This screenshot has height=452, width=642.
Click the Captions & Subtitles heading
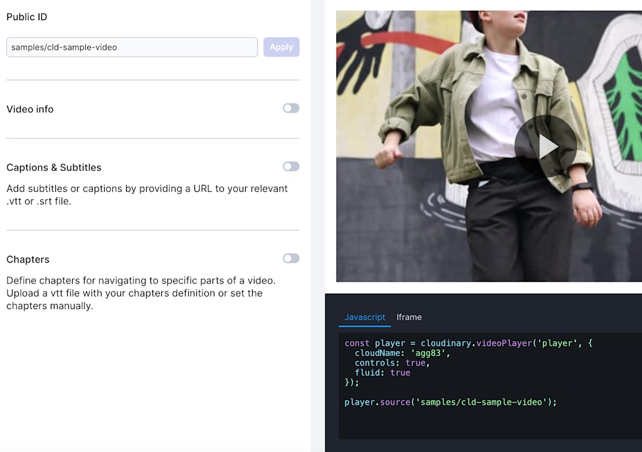pos(54,167)
